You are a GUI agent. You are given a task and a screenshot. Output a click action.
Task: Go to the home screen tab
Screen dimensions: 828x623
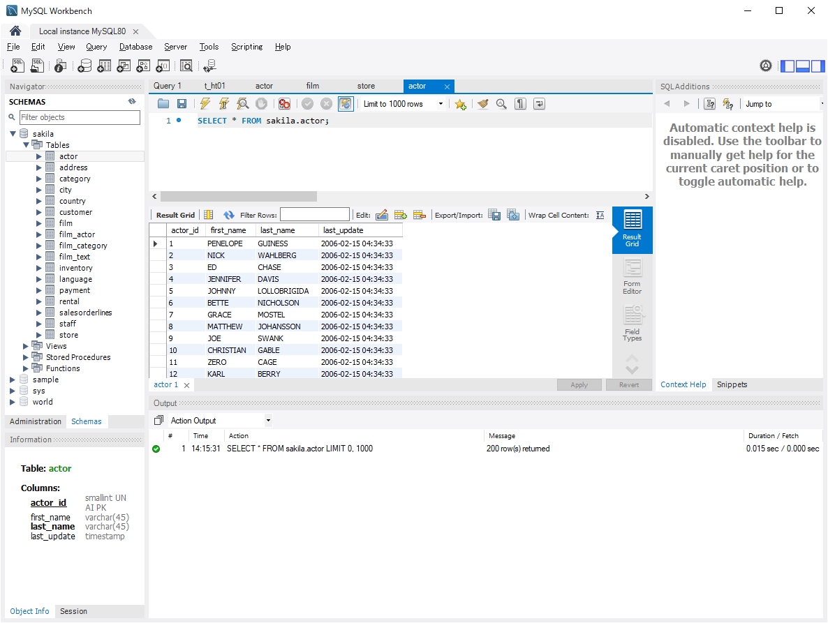click(15, 31)
